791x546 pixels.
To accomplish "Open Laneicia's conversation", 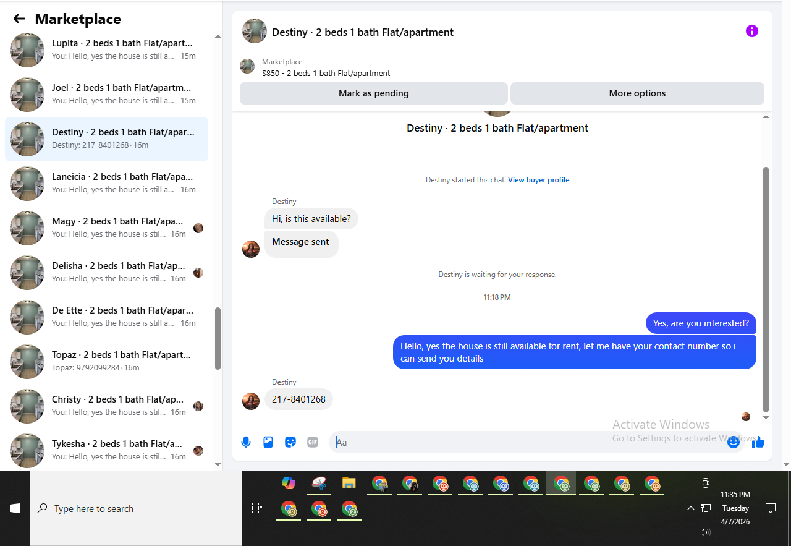I will (x=106, y=184).
